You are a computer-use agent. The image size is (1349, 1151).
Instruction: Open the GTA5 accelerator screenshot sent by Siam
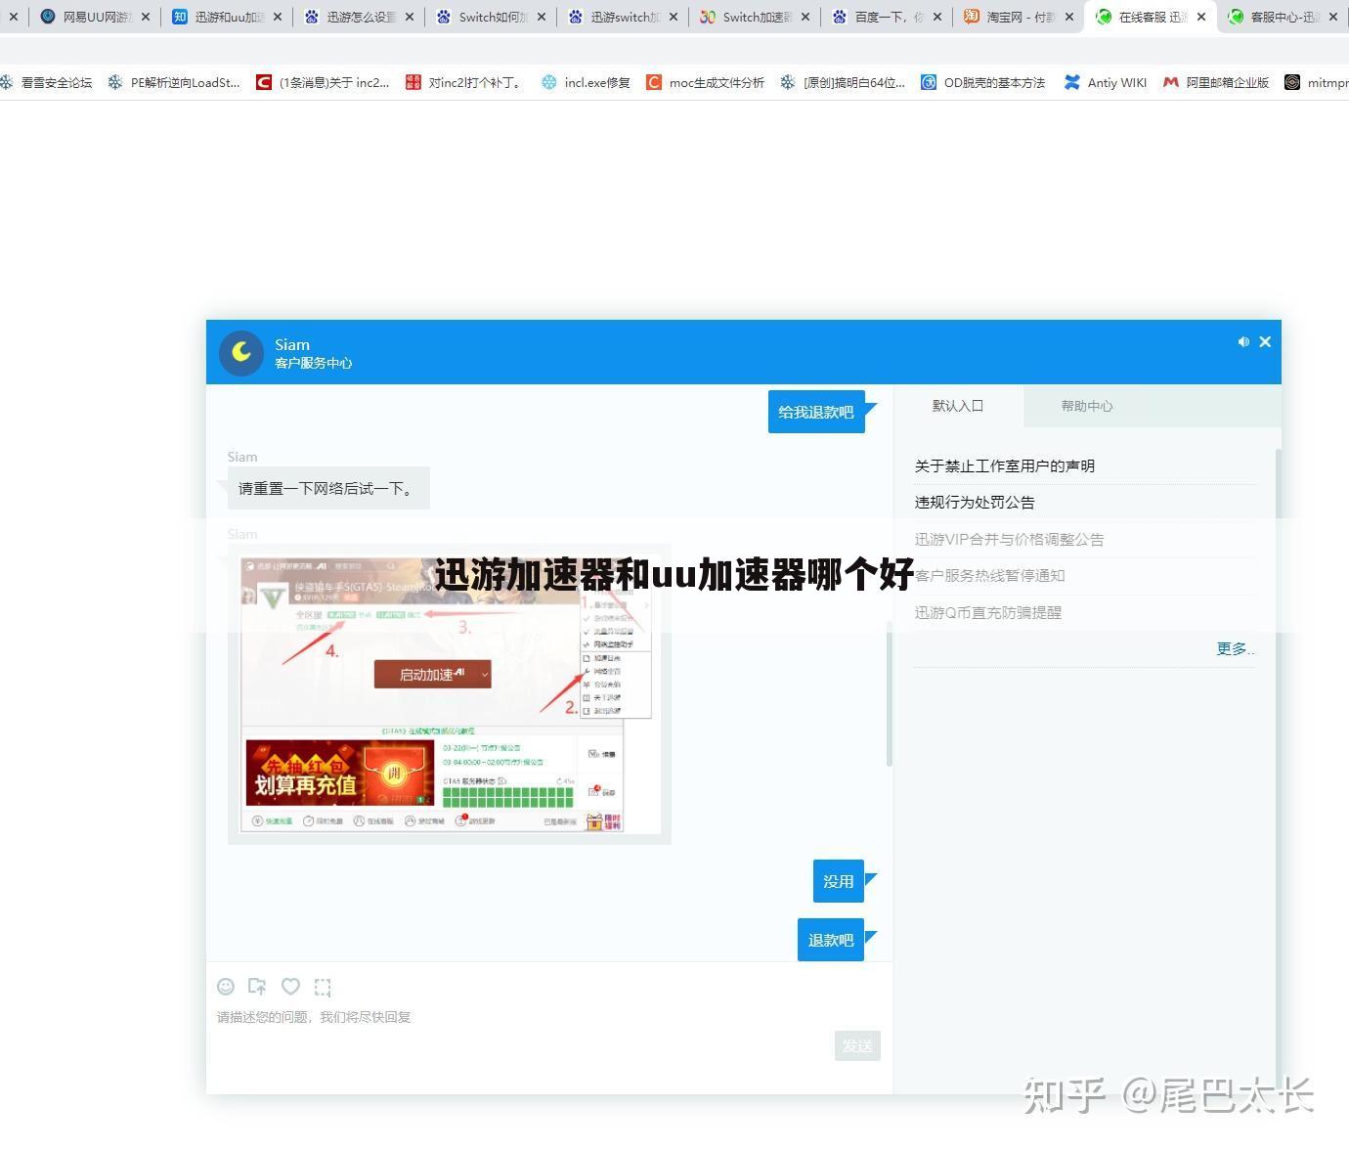[450, 694]
